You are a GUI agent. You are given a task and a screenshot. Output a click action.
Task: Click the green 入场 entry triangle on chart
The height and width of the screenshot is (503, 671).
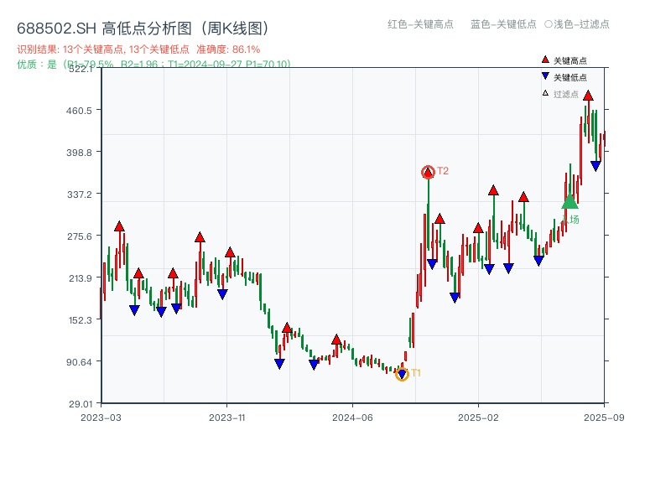coord(569,203)
